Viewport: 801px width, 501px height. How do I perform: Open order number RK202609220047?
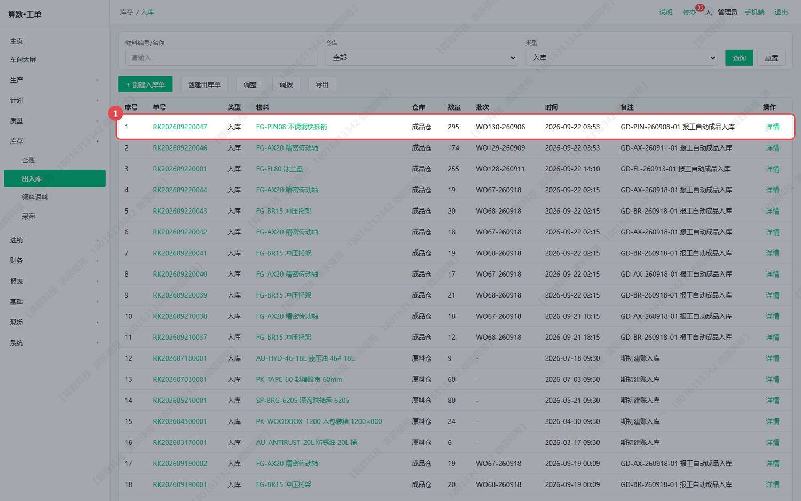click(x=180, y=127)
